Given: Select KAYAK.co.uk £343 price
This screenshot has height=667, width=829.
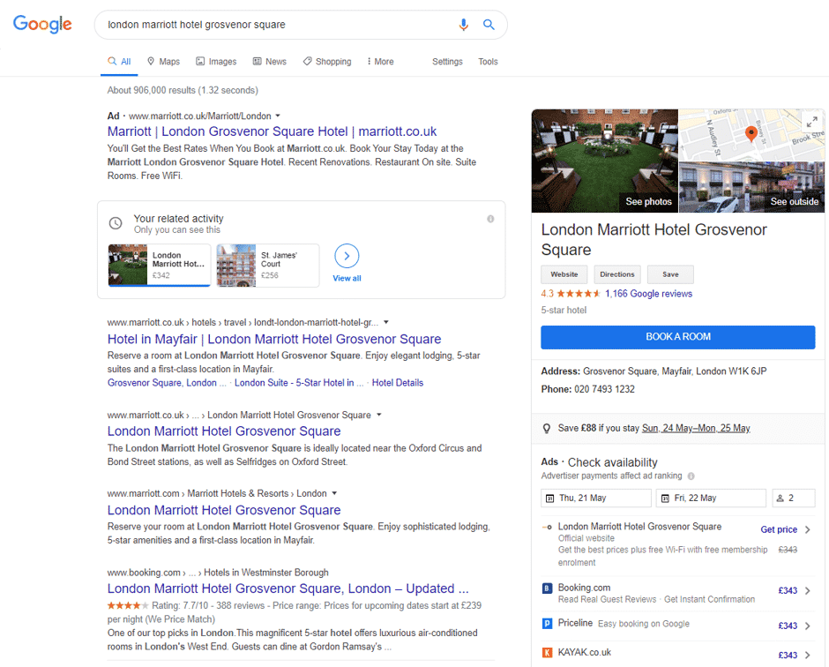Looking at the screenshot, I should pyautogui.click(x=788, y=656).
